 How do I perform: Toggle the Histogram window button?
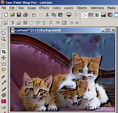pos(104,15)
